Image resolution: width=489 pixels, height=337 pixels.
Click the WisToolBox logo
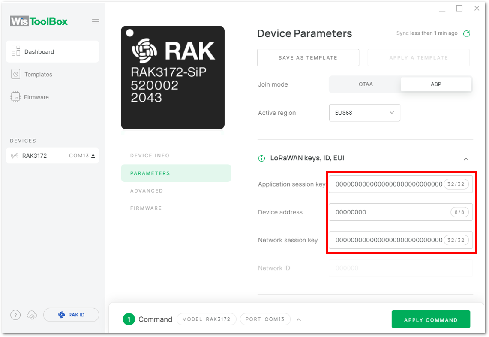(x=39, y=21)
